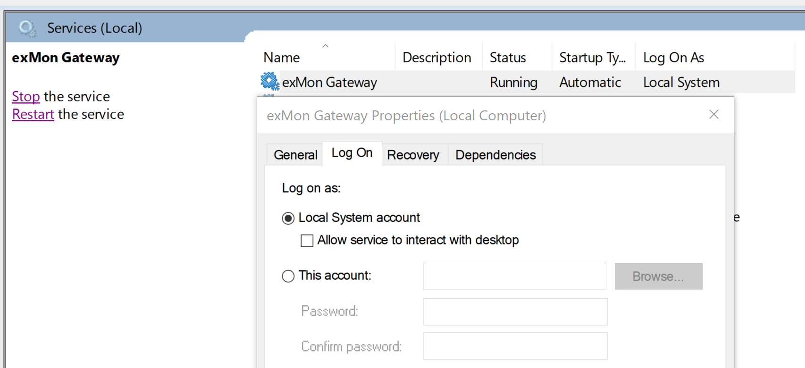Click the Local System log on cell
805x368 pixels.
pyautogui.click(x=681, y=82)
